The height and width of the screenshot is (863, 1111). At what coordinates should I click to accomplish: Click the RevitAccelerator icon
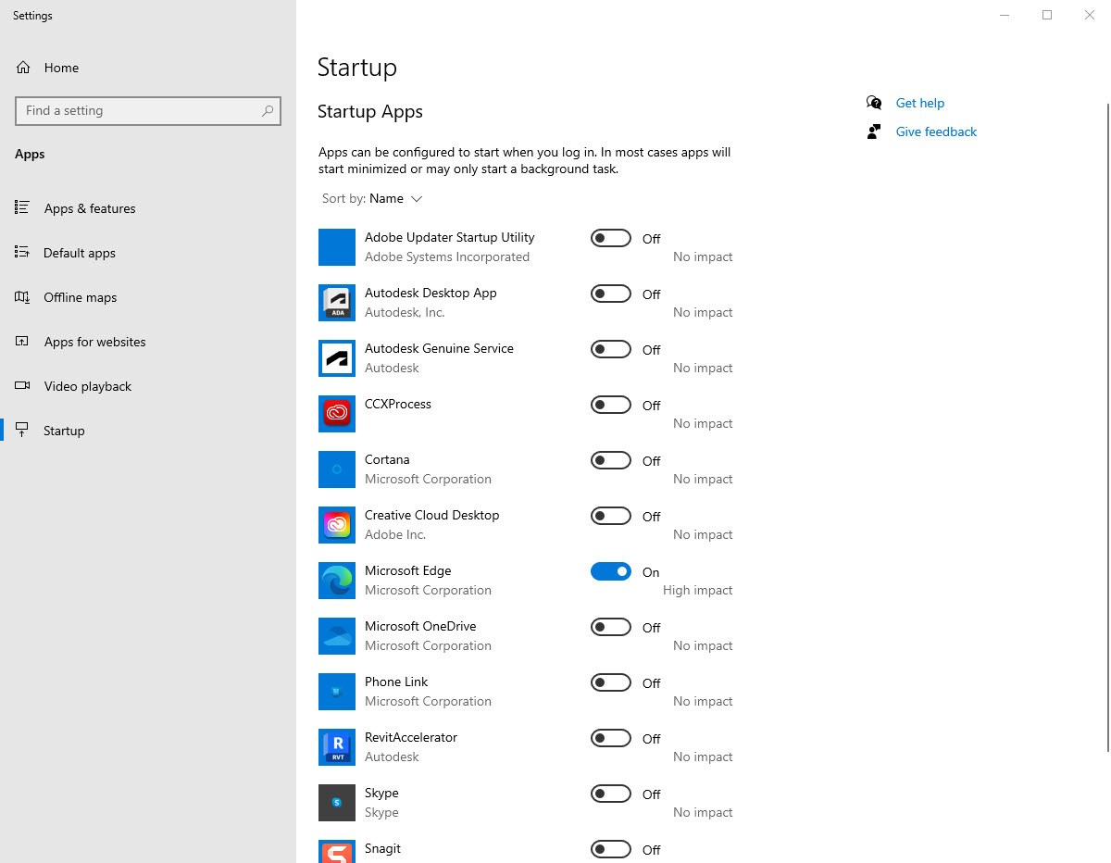pyautogui.click(x=337, y=747)
